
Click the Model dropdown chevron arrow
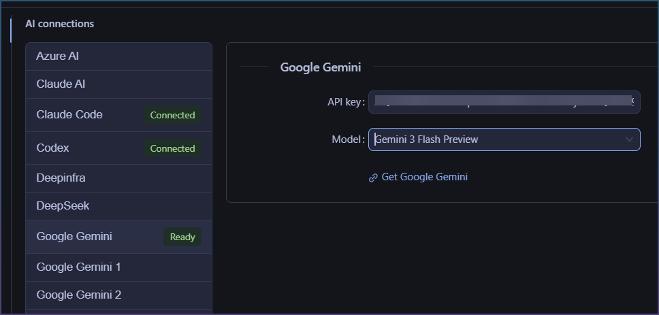click(x=629, y=139)
